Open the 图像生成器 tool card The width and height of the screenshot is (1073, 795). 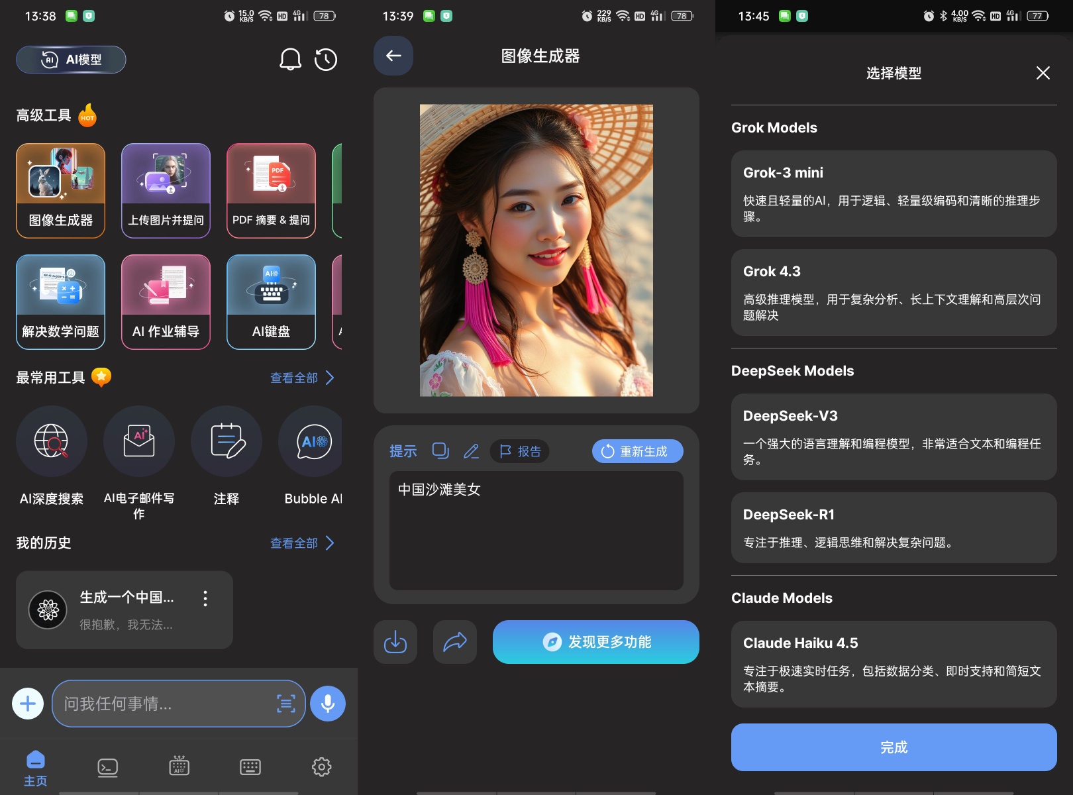[60, 190]
